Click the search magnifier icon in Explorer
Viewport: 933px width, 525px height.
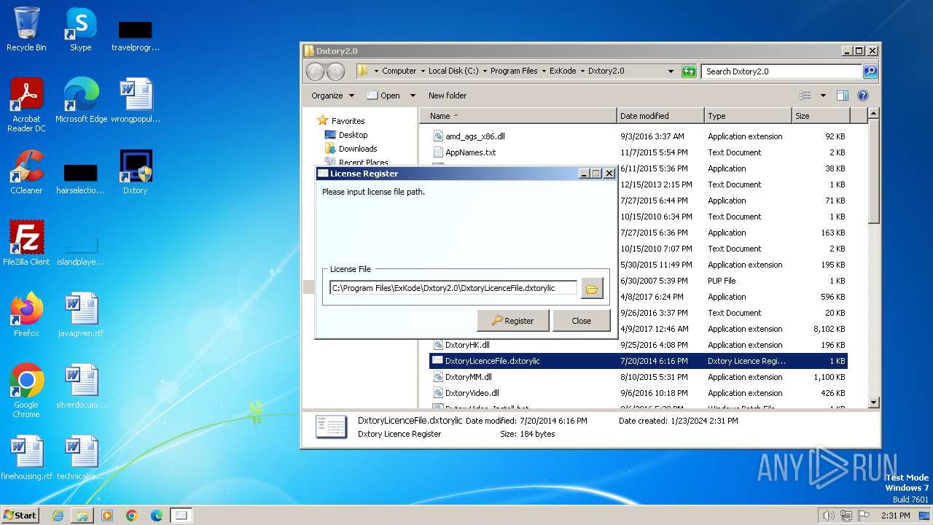pyautogui.click(x=870, y=71)
